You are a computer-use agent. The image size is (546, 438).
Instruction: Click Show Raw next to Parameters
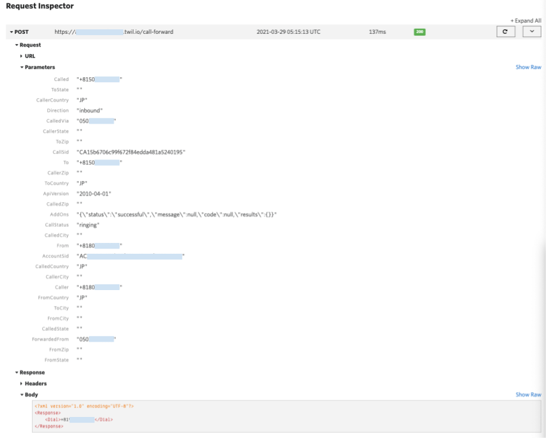[x=528, y=67]
